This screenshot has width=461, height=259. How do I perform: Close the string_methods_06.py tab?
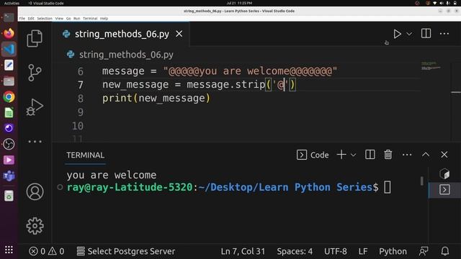[x=179, y=34]
